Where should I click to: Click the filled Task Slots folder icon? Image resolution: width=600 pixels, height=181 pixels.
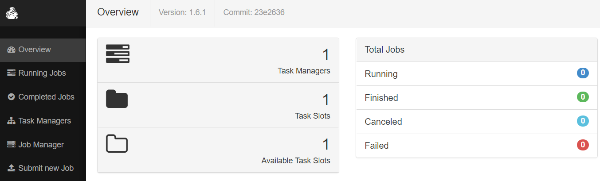point(117,99)
